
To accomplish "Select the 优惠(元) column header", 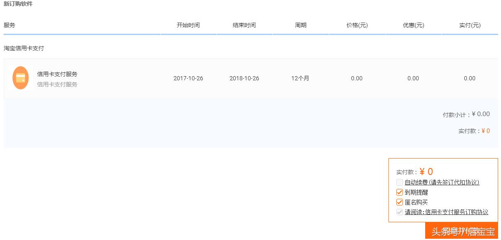I will click(x=413, y=25).
